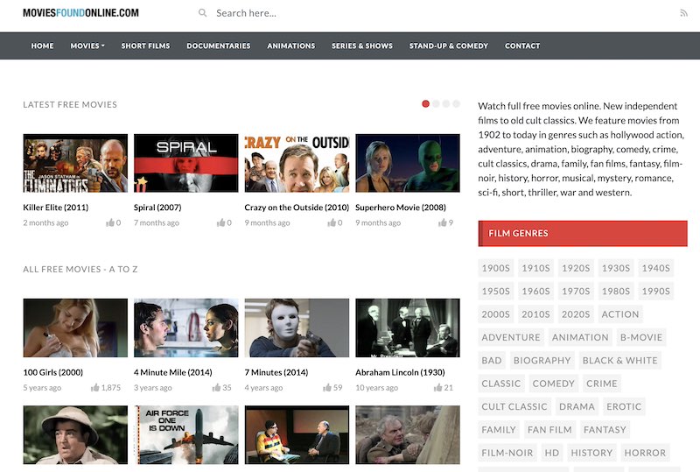The width and height of the screenshot is (700, 472).
Task: Select the fourth carousel dot
Action: click(456, 103)
